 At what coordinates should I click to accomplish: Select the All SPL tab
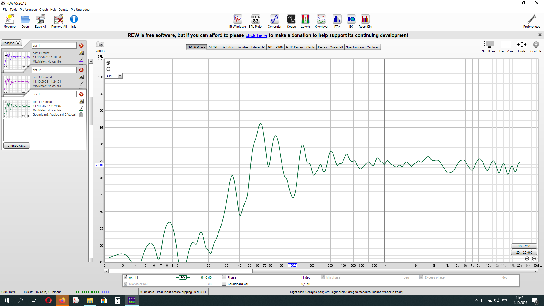point(213,47)
